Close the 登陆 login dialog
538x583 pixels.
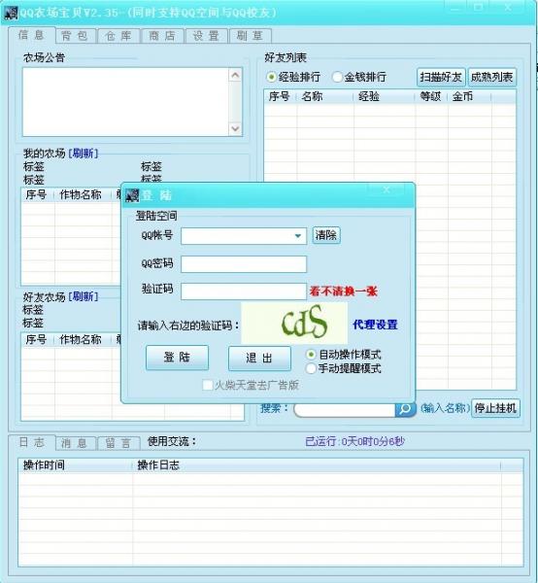click(387, 190)
